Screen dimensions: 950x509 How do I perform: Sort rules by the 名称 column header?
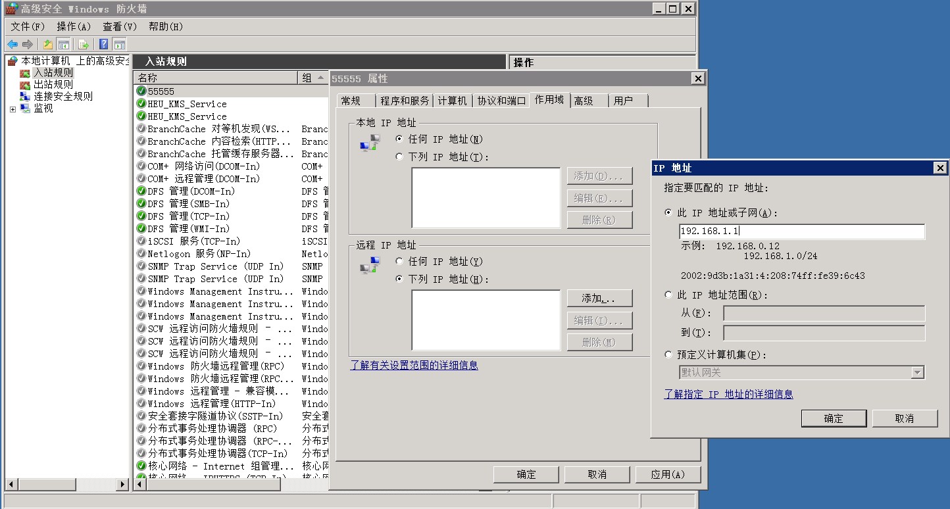tap(216, 78)
